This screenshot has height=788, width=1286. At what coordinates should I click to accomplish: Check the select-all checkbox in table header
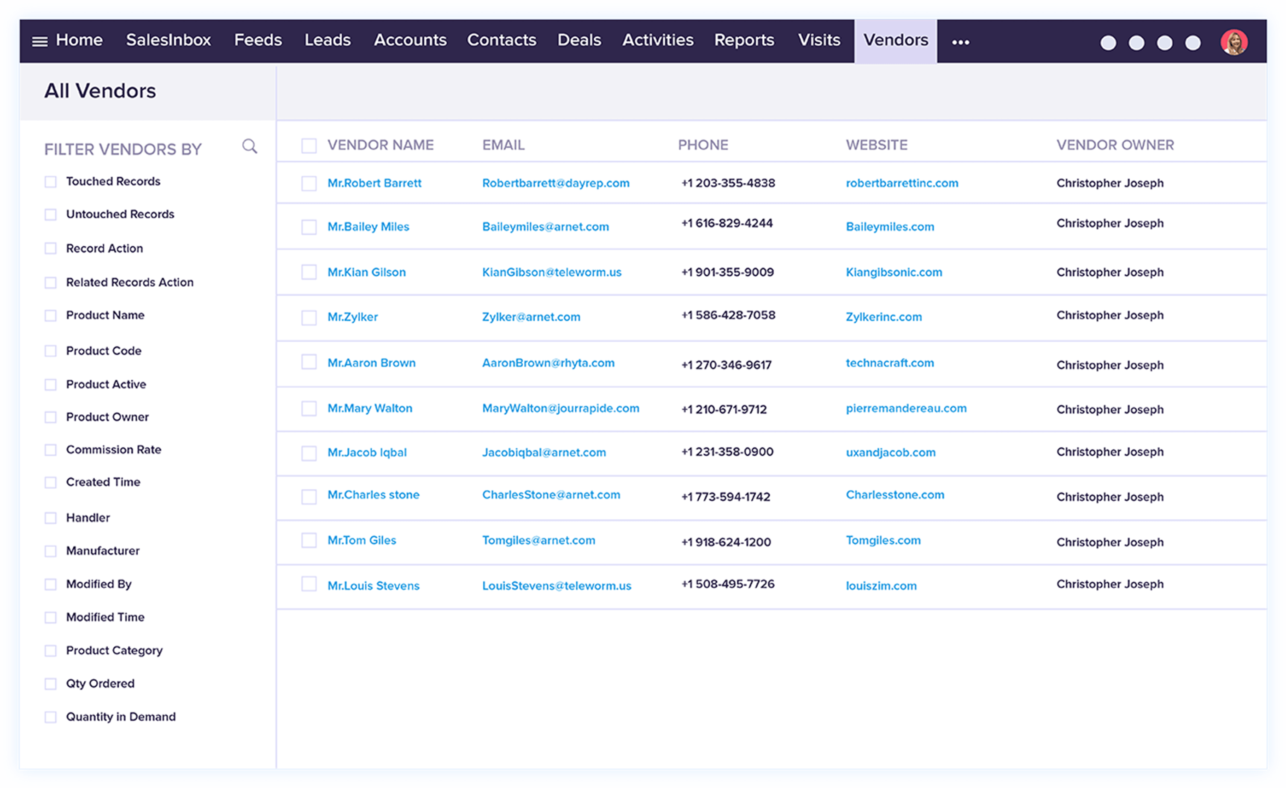click(x=309, y=145)
